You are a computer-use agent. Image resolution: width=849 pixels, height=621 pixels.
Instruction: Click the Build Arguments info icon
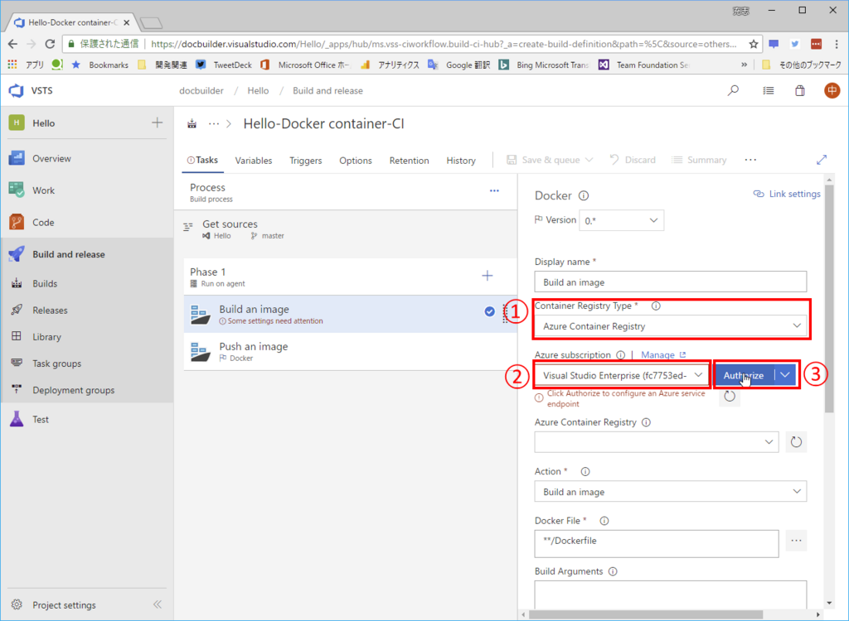[x=613, y=571]
